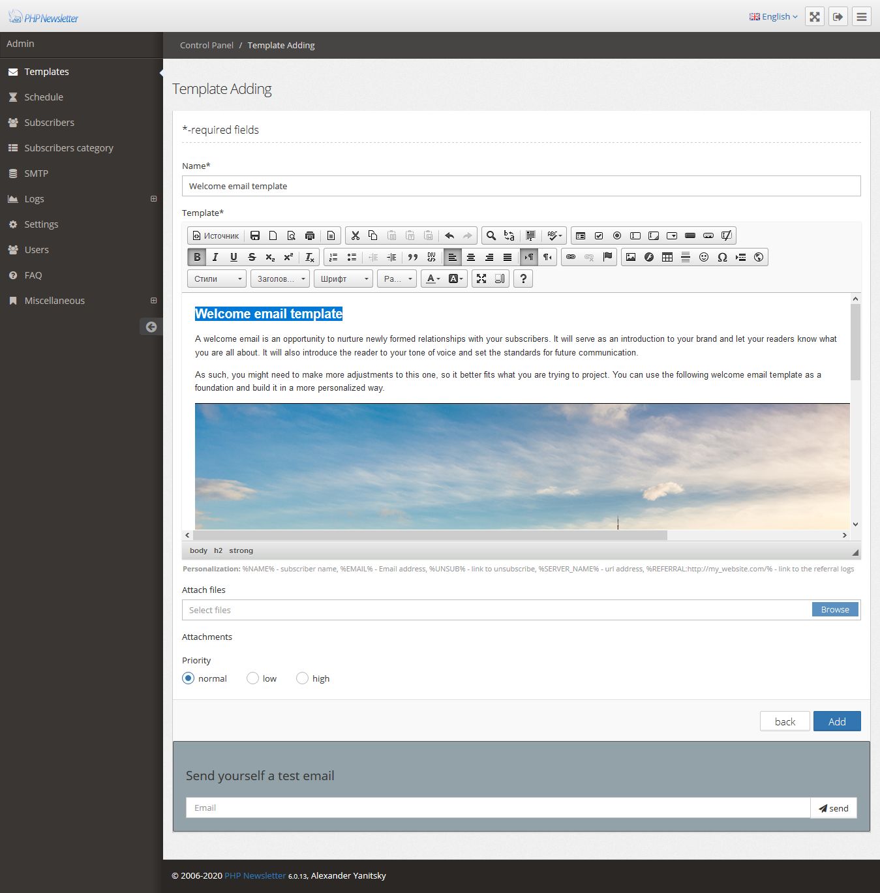Follow the Control Panel breadcrumb link
This screenshot has width=880, height=893.
pyautogui.click(x=207, y=46)
